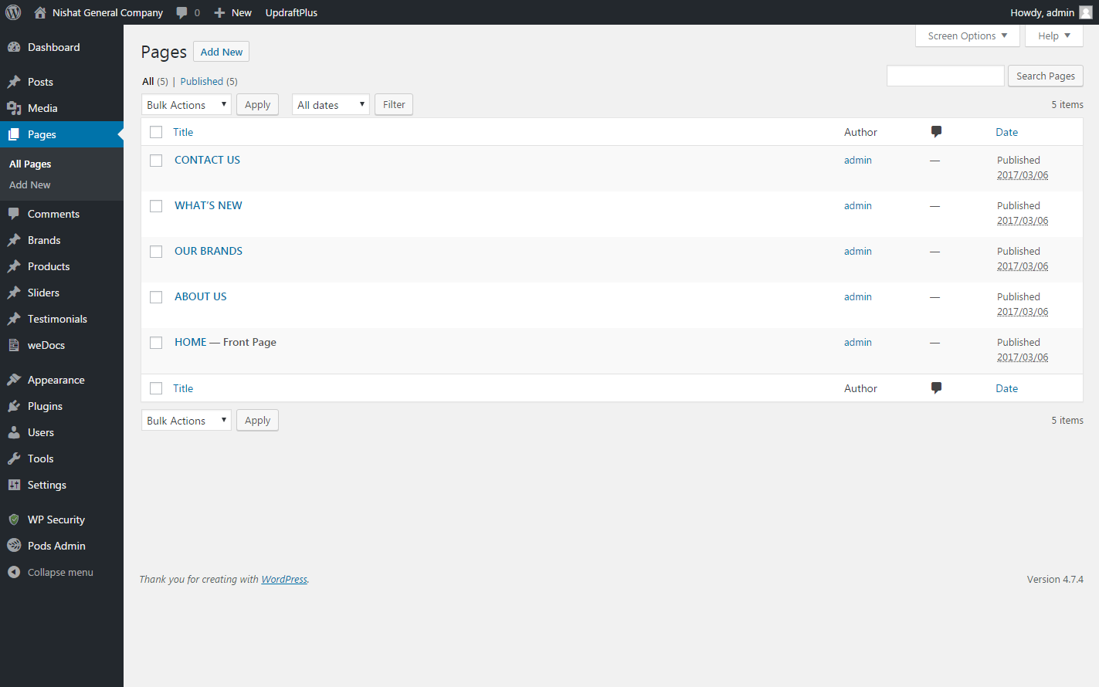Expand the All dates filter dropdown

(x=331, y=105)
